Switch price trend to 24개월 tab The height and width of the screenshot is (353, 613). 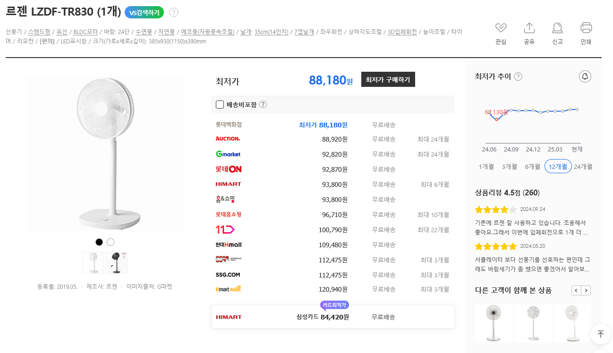pyautogui.click(x=583, y=167)
